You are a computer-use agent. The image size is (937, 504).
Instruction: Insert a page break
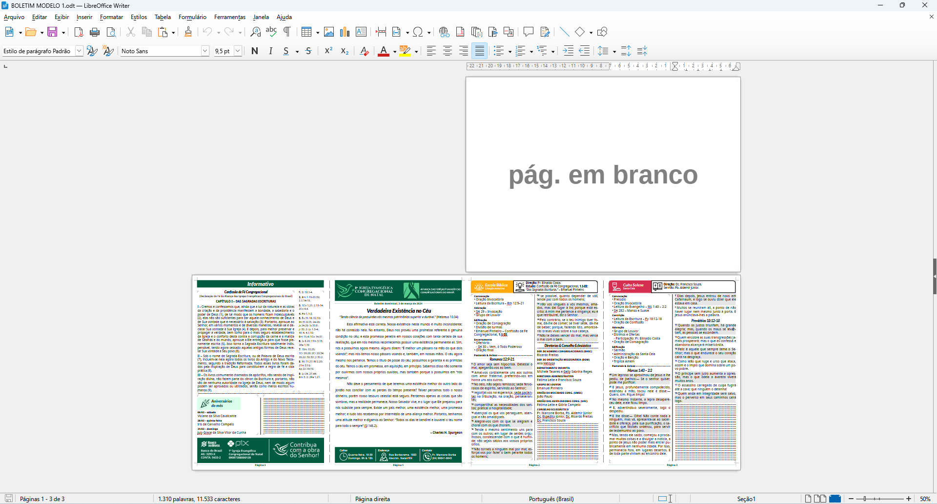381,32
